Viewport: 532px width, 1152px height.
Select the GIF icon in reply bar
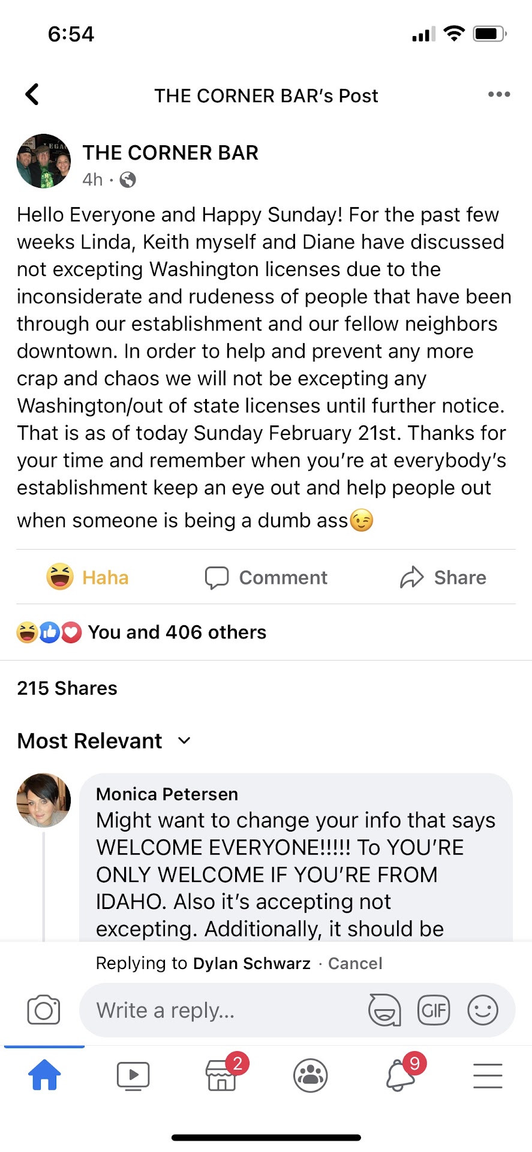434,1010
